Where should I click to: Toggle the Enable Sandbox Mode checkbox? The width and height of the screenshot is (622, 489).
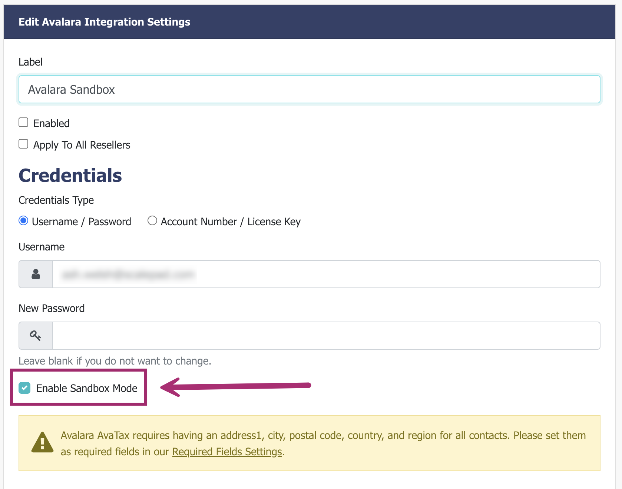[24, 388]
